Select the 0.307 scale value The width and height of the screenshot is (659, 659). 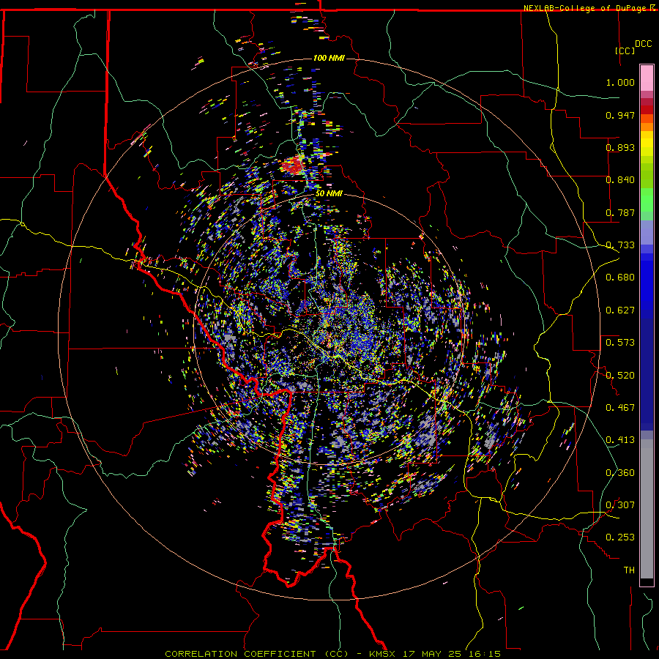click(620, 505)
